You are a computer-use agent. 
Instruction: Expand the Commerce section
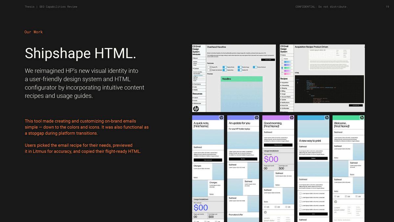tap(199, 84)
